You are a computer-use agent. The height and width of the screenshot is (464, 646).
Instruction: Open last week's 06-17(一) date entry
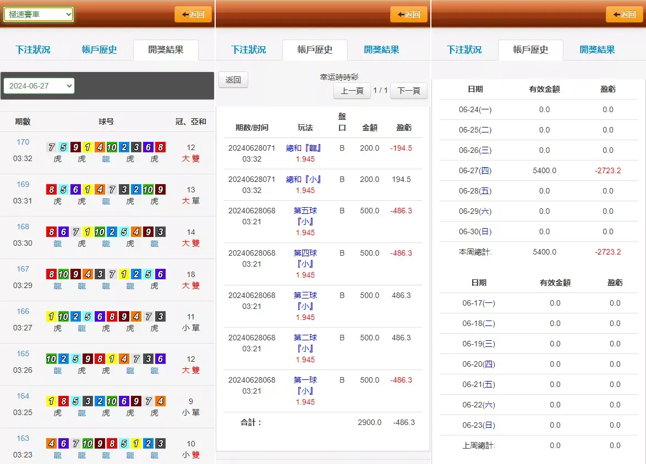[x=479, y=303]
